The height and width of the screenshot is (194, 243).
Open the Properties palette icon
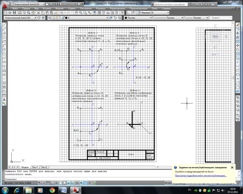point(95,13)
